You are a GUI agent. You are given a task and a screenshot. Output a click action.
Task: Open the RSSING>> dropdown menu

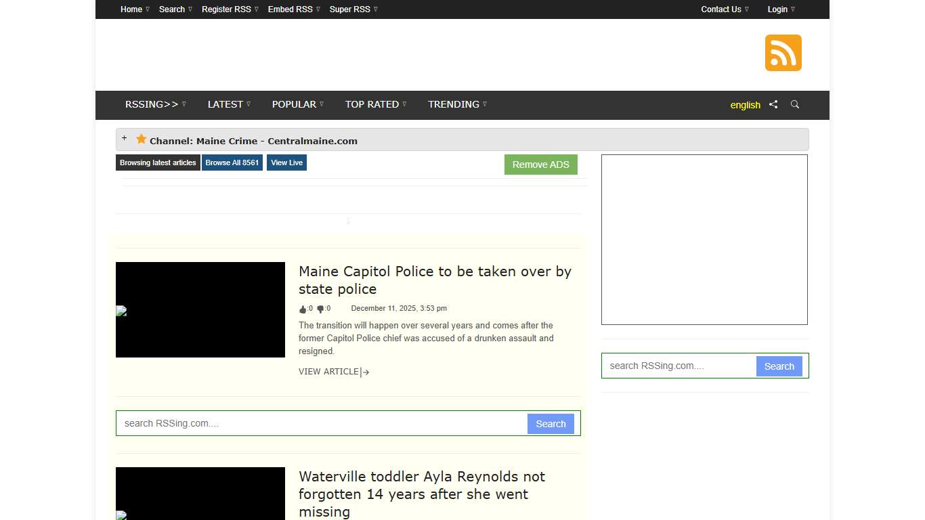pyautogui.click(x=154, y=104)
